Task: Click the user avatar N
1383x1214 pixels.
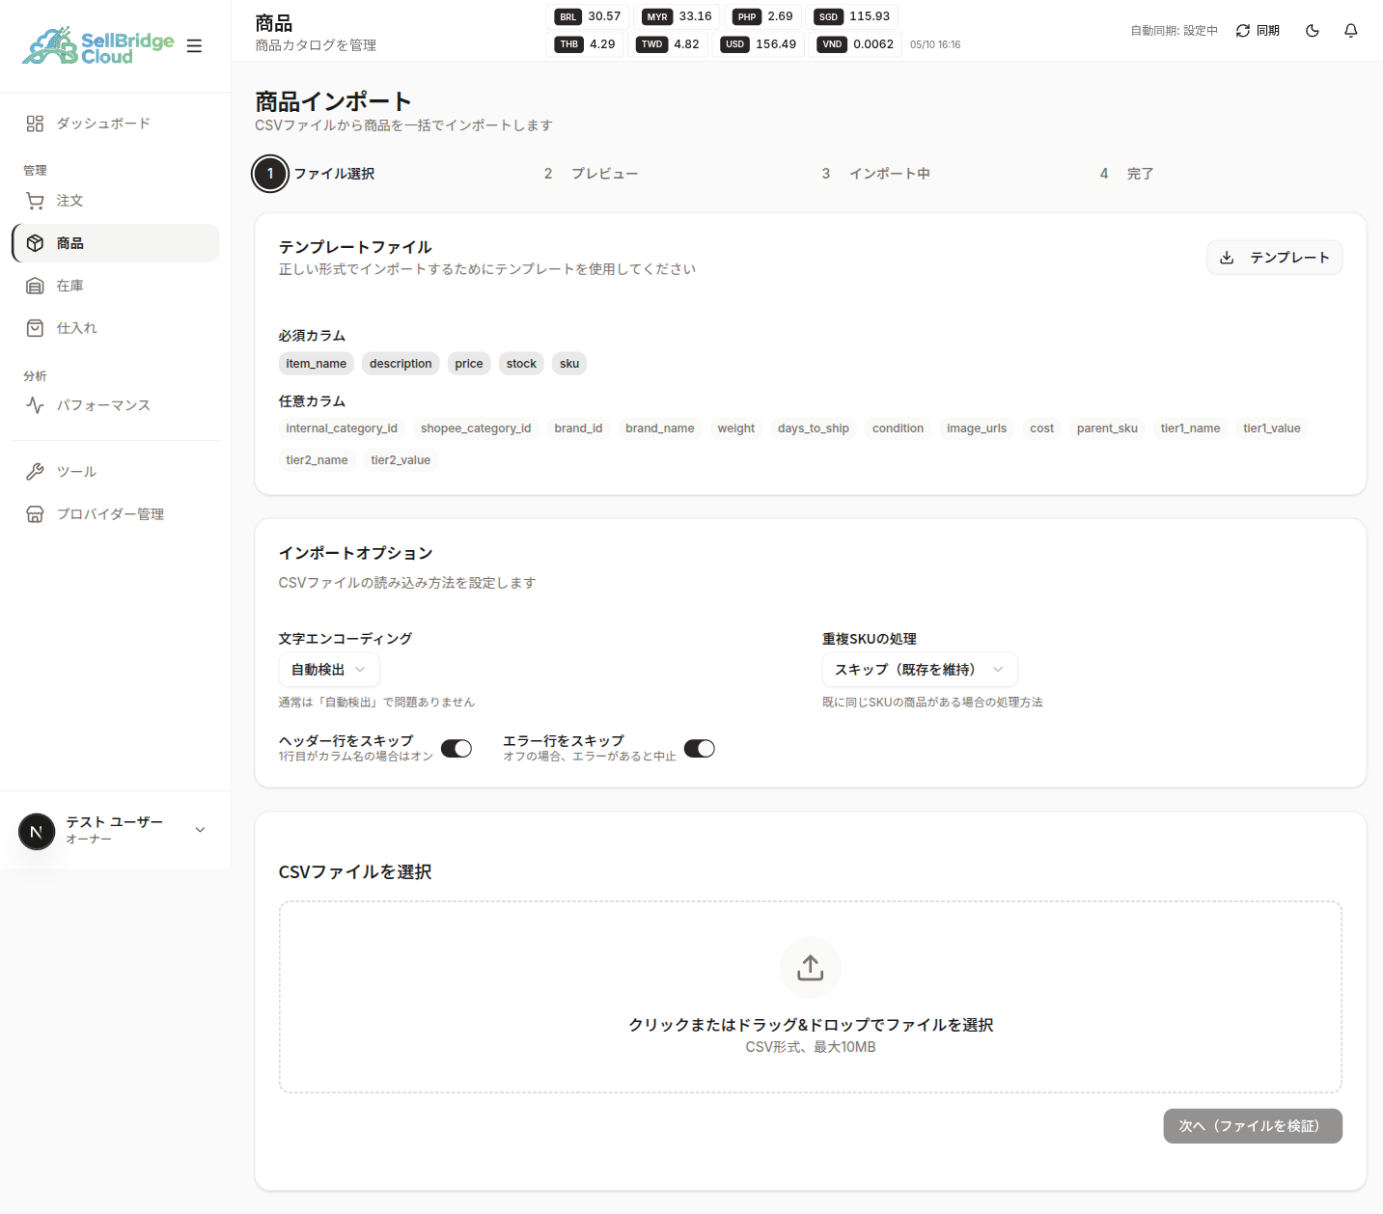Action: click(37, 831)
